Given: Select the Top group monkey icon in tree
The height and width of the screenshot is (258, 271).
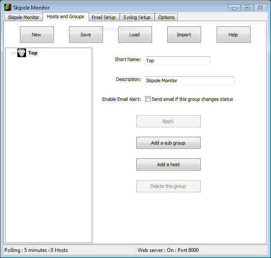Looking at the screenshot, I should click(x=22, y=53).
